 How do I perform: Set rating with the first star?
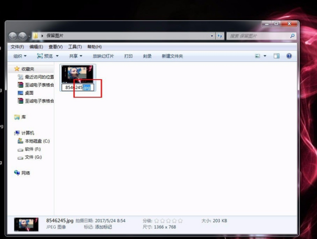click(x=157, y=221)
